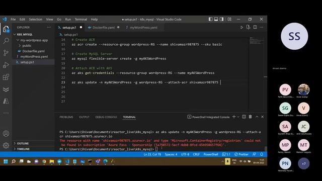Maximize terminal panel with up chevron

point(257,117)
